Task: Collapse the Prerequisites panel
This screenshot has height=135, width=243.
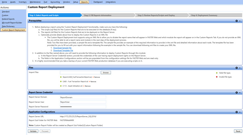Action: [240, 21]
